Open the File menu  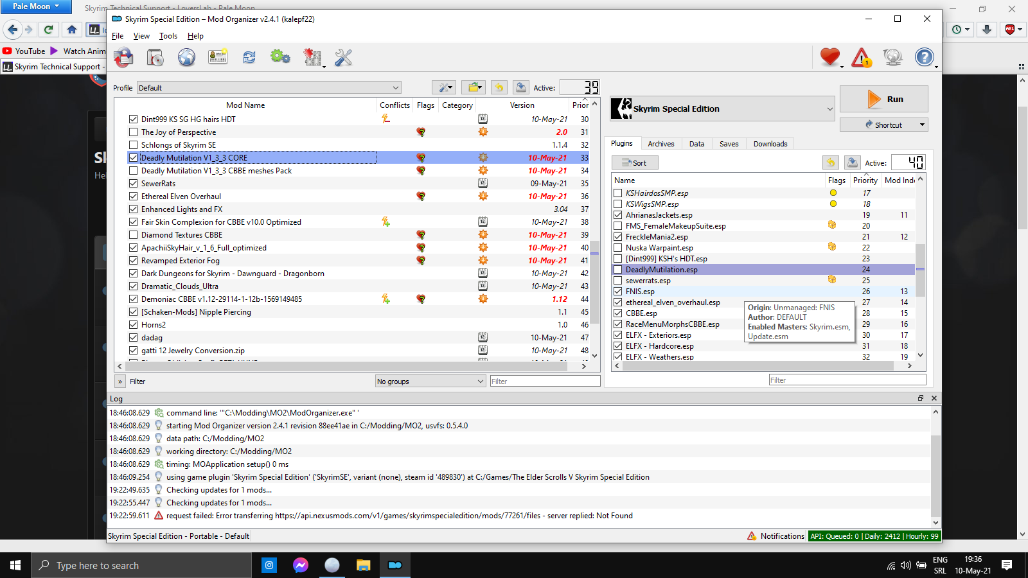(118, 36)
